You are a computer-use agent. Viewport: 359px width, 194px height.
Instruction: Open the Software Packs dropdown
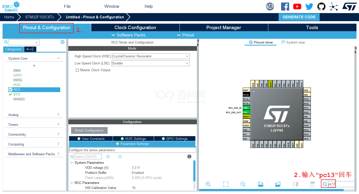128,35
